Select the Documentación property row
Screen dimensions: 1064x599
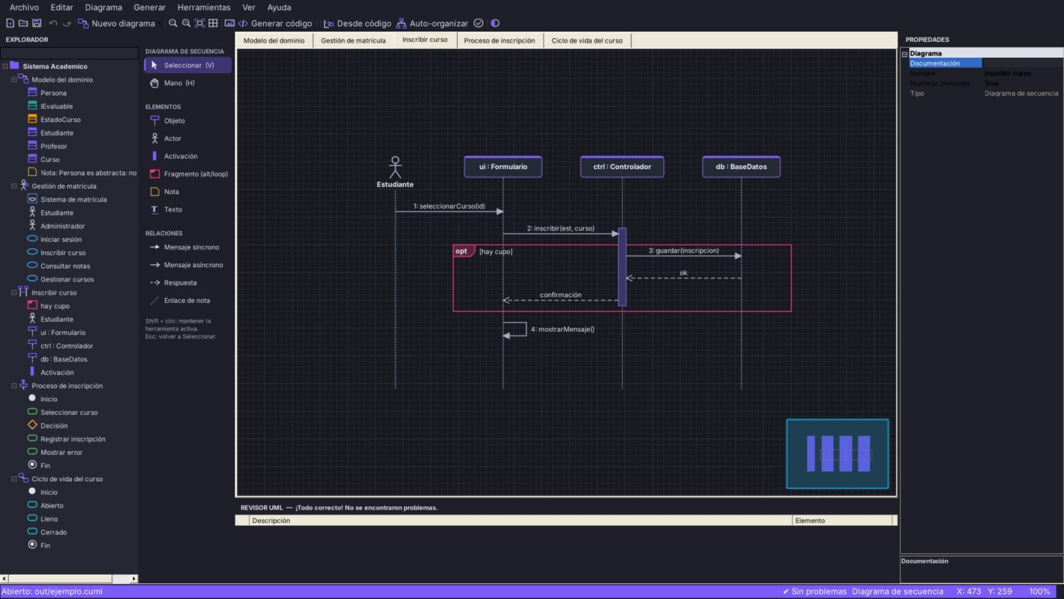[x=945, y=64]
